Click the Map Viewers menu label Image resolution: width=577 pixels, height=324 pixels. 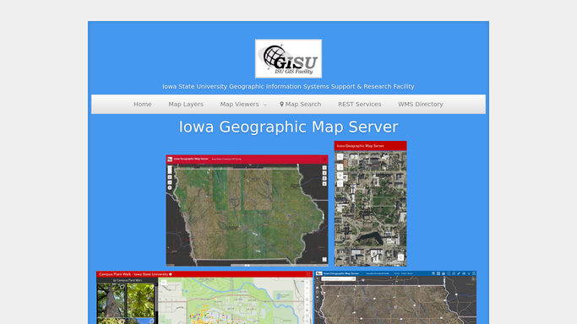(239, 105)
